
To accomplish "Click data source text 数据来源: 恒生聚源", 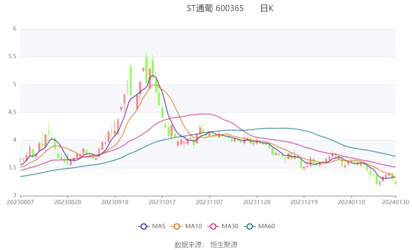I will tap(206, 245).
